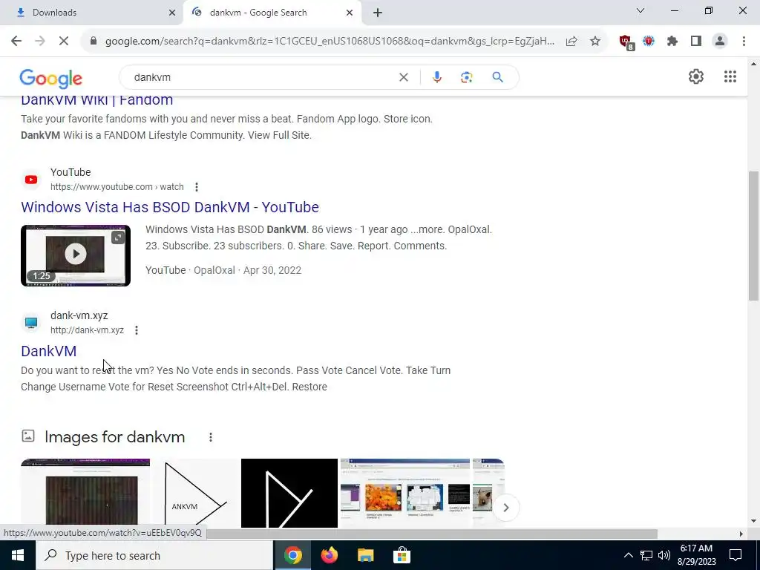Click the vertical scrollbar down arrow

click(754, 522)
